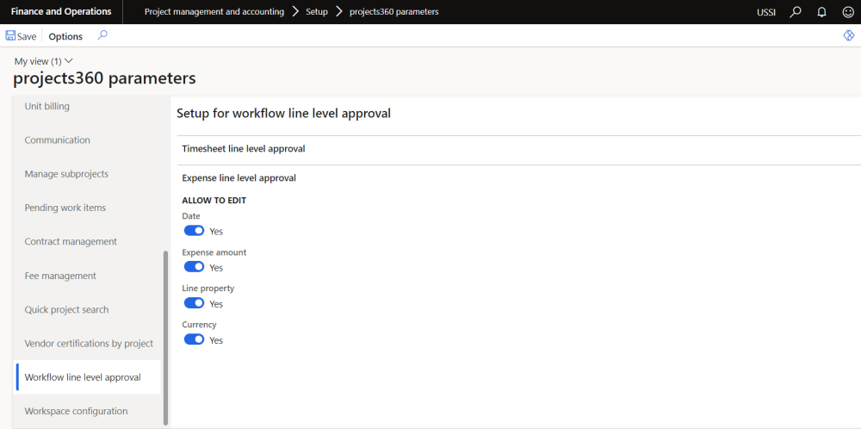Disable the Expense amount toggle
This screenshot has width=861, height=429.
(194, 267)
